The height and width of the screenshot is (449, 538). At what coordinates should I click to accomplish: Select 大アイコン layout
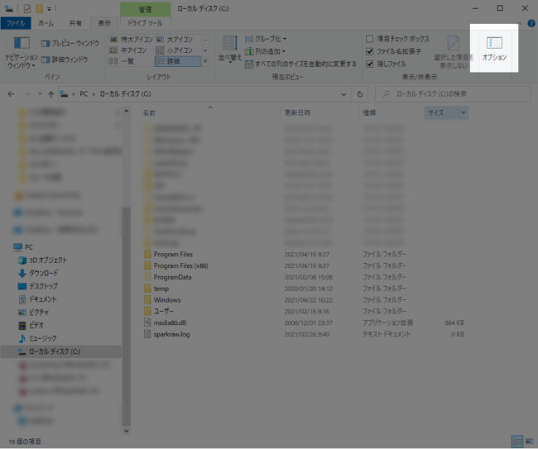pos(175,40)
